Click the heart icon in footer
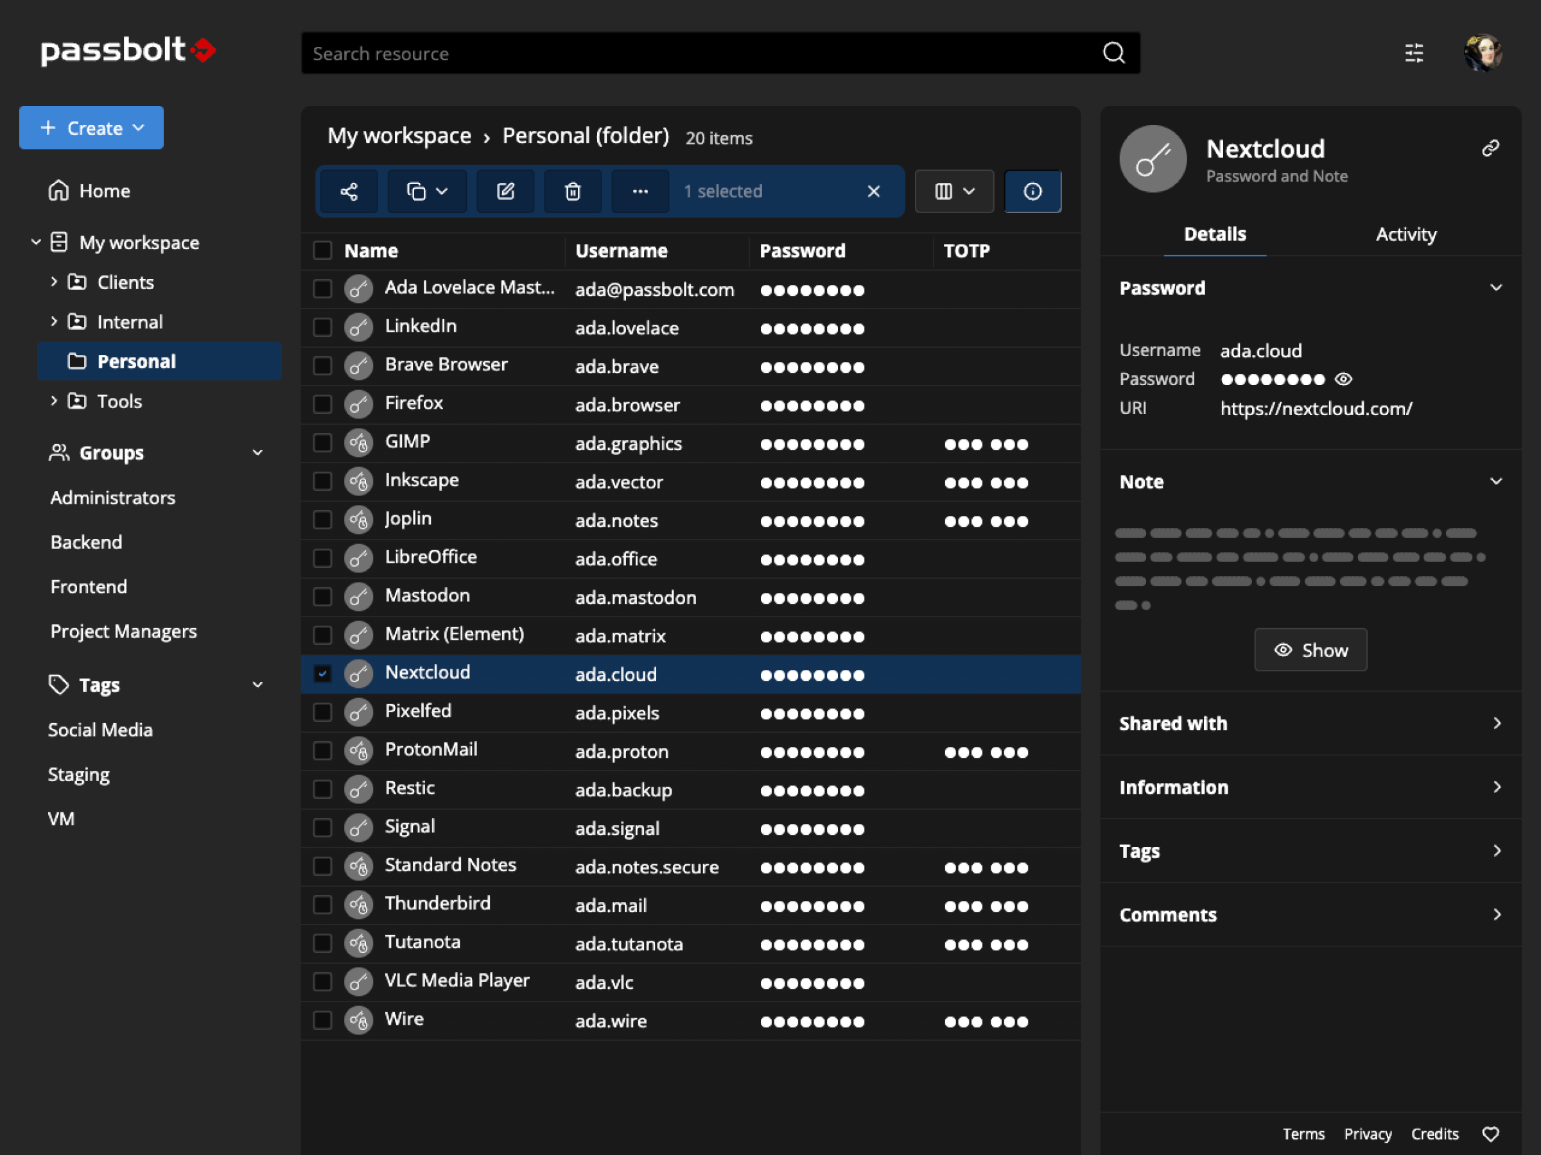Viewport: 1541px width, 1155px height. 1490,1134
